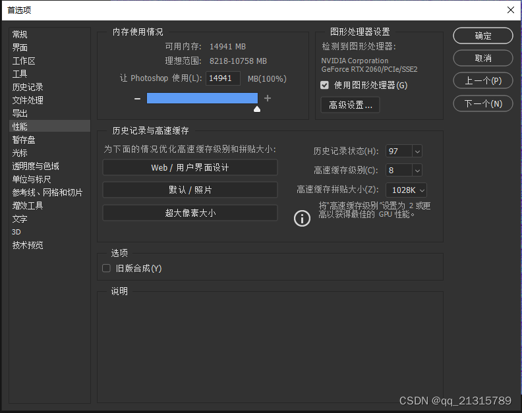Viewport: 522px width, 413px height.
Task: Apply the Web / 用户界面设计 cache preset
Action: [190, 167]
